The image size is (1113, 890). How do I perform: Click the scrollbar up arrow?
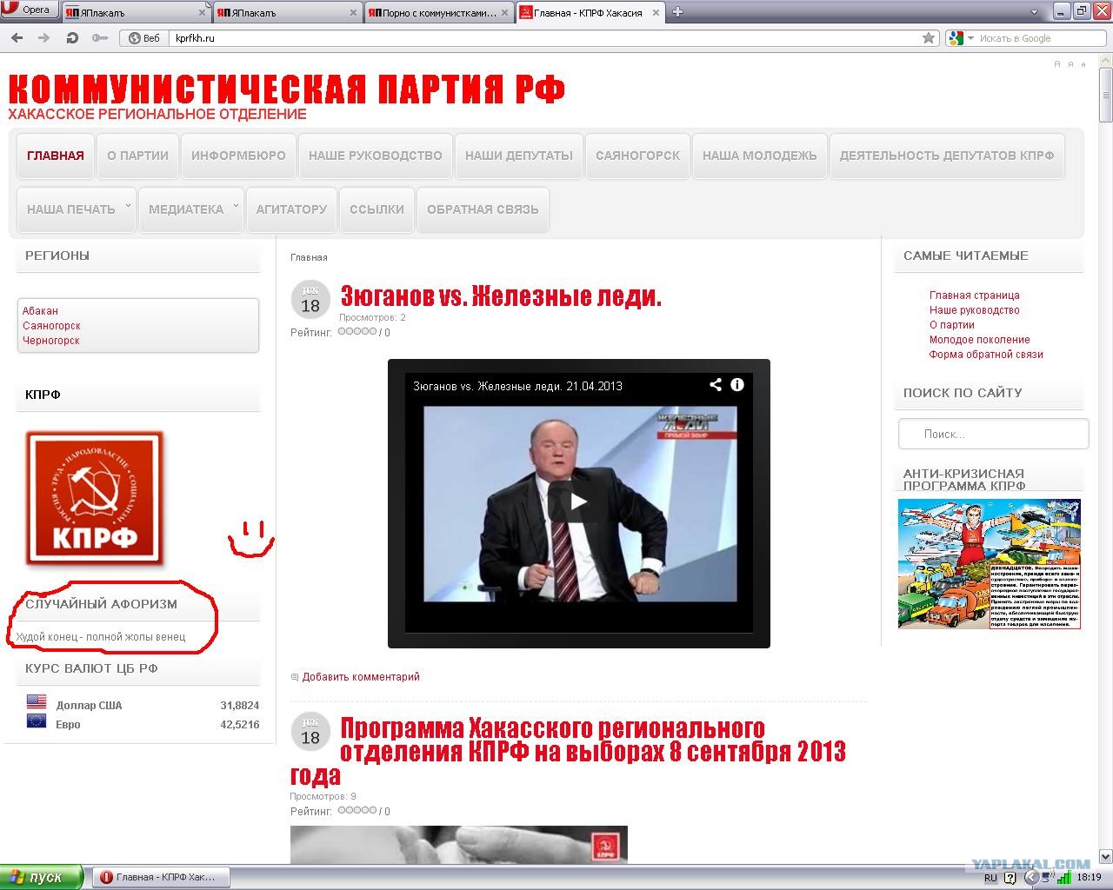coord(1105,58)
